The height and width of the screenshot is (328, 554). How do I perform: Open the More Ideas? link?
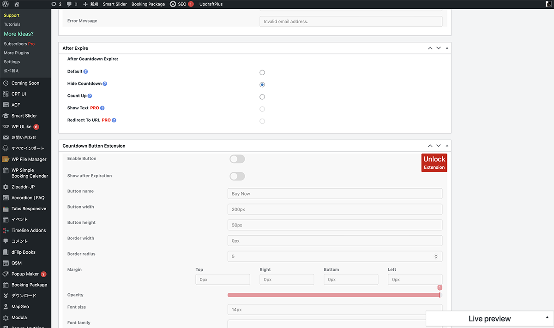18,34
